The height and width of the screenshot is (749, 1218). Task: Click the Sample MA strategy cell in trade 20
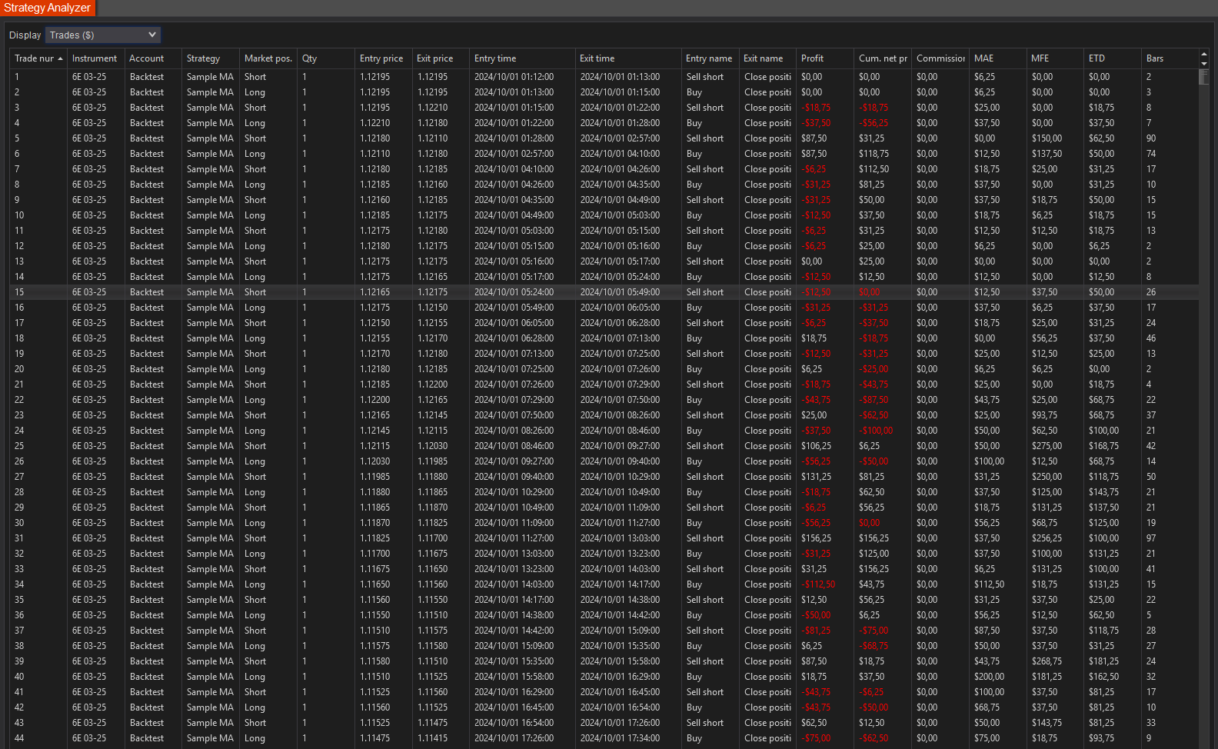(210, 369)
